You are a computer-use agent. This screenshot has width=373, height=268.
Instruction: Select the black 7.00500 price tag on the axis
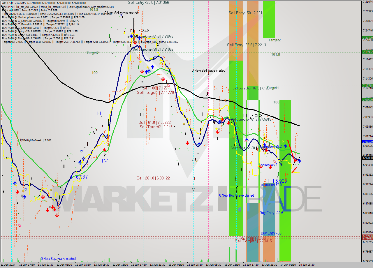367,142
